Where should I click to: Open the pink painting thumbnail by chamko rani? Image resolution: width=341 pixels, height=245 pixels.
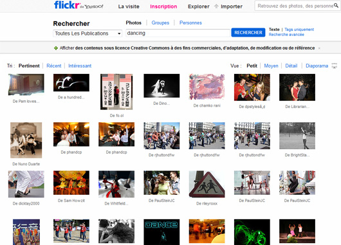coord(207,87)
